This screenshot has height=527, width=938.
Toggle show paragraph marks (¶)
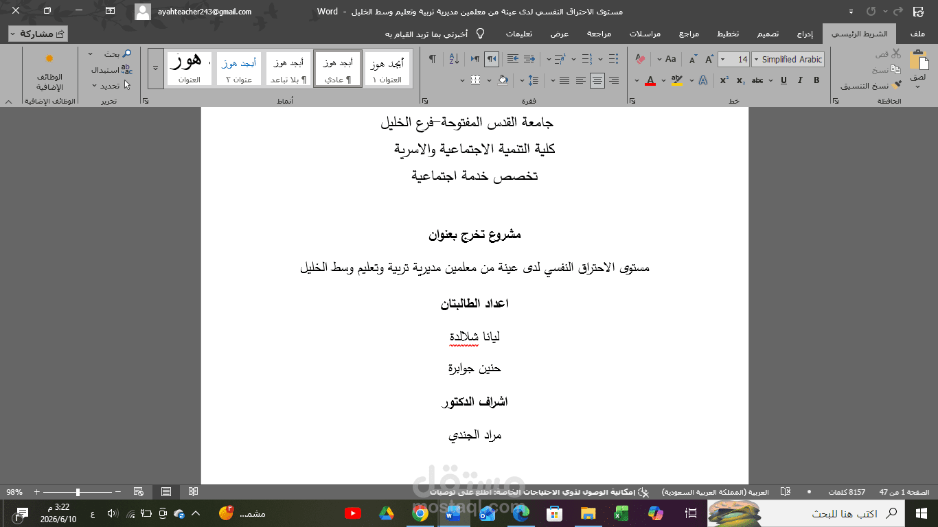[x=432, y=59]
